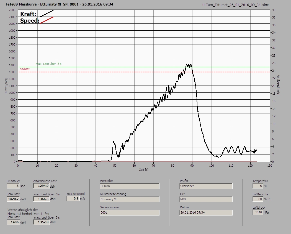The width and height of the screenshot is (291, 234).
Task: Click the corrected Peak Last field showing 1406
Action: tap(13, 222)
